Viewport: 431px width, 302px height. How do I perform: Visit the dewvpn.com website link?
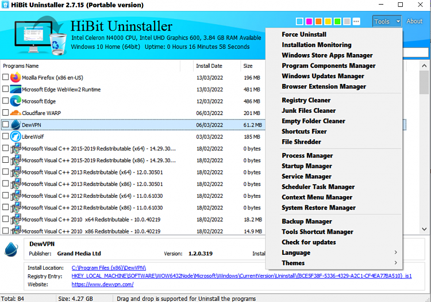pos(102,284)
